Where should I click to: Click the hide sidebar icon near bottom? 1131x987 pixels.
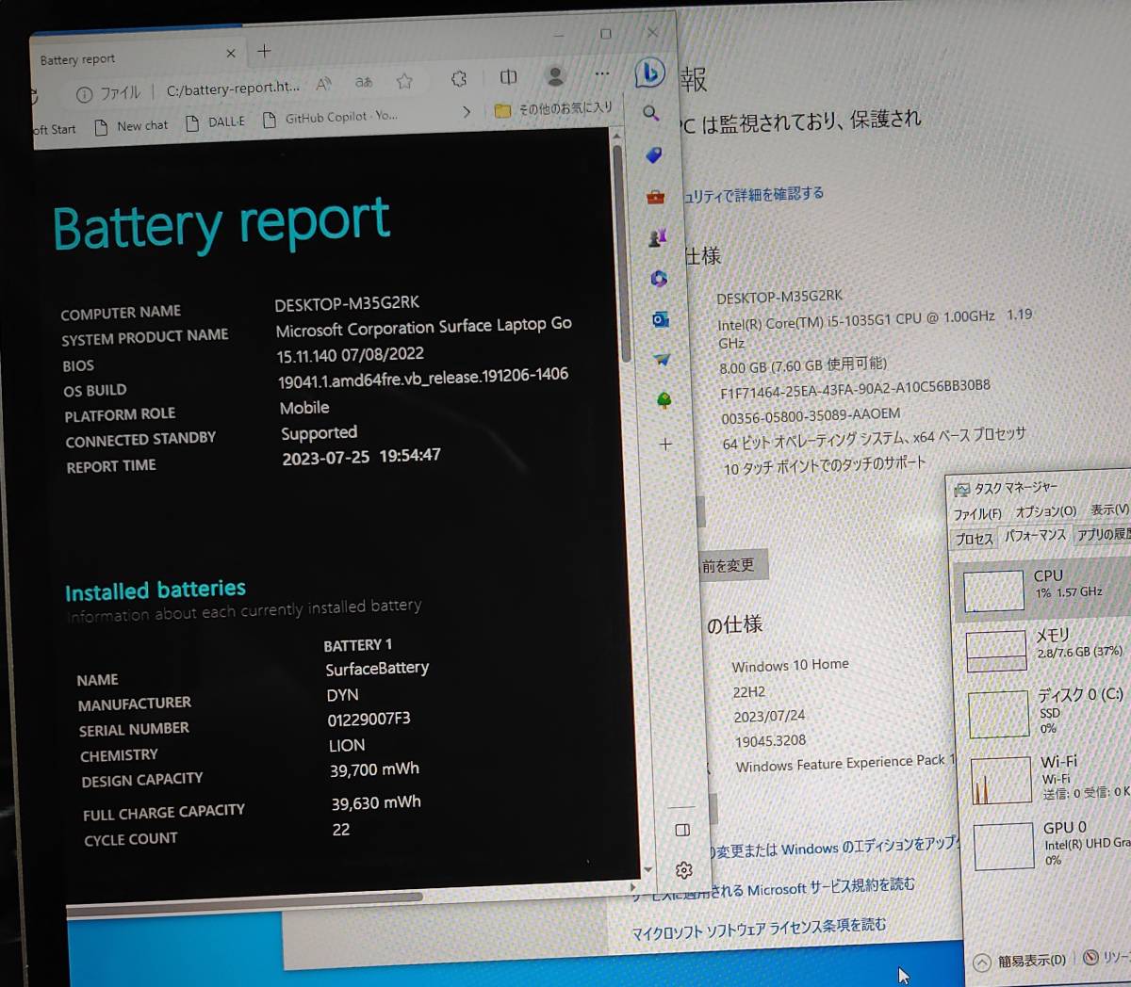coord(682,830)
